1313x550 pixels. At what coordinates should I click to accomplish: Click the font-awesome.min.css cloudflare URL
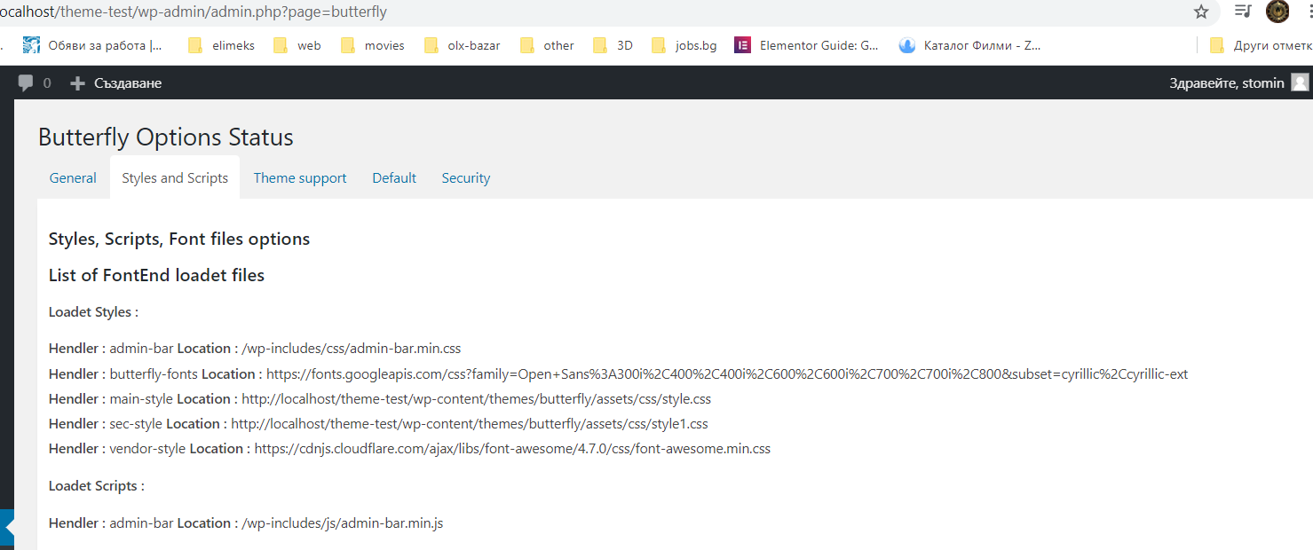pyautogui.click(x=512, y=449)
